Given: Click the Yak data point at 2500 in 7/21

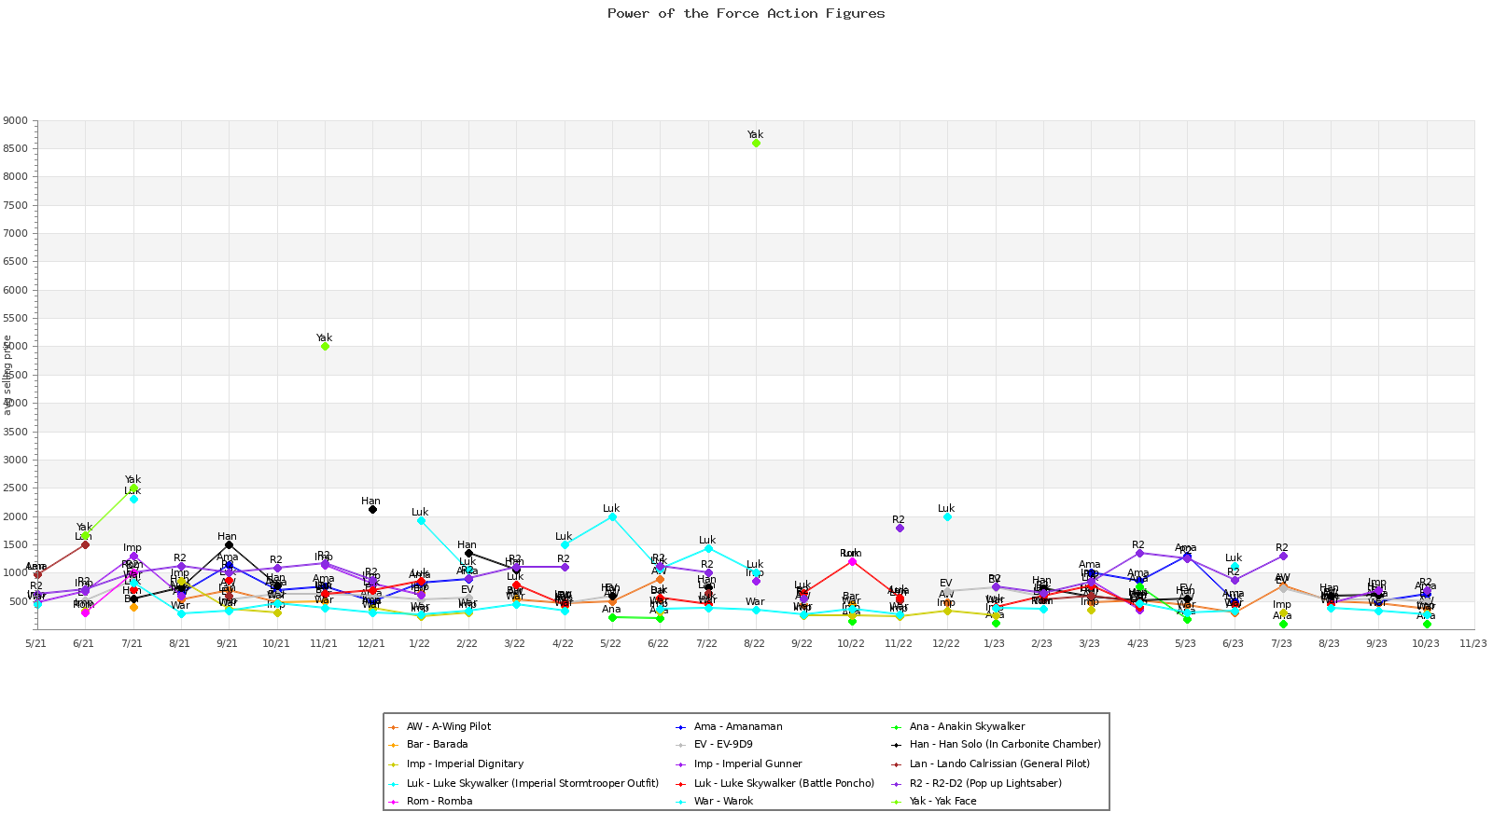Looking at the screenshot, I should pyautogui.click(x=133, y=488).
